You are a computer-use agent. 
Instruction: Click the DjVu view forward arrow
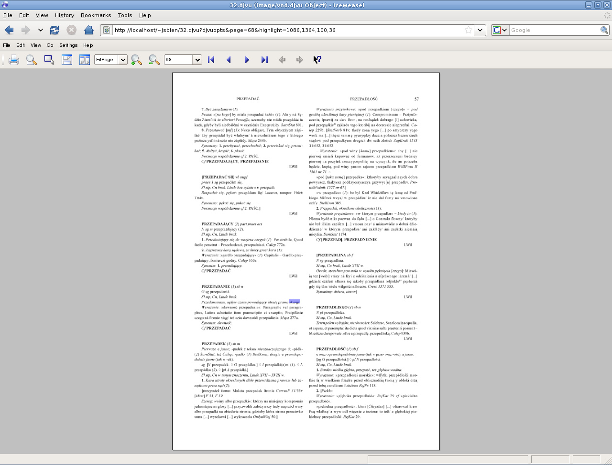[x=300, y=60]
